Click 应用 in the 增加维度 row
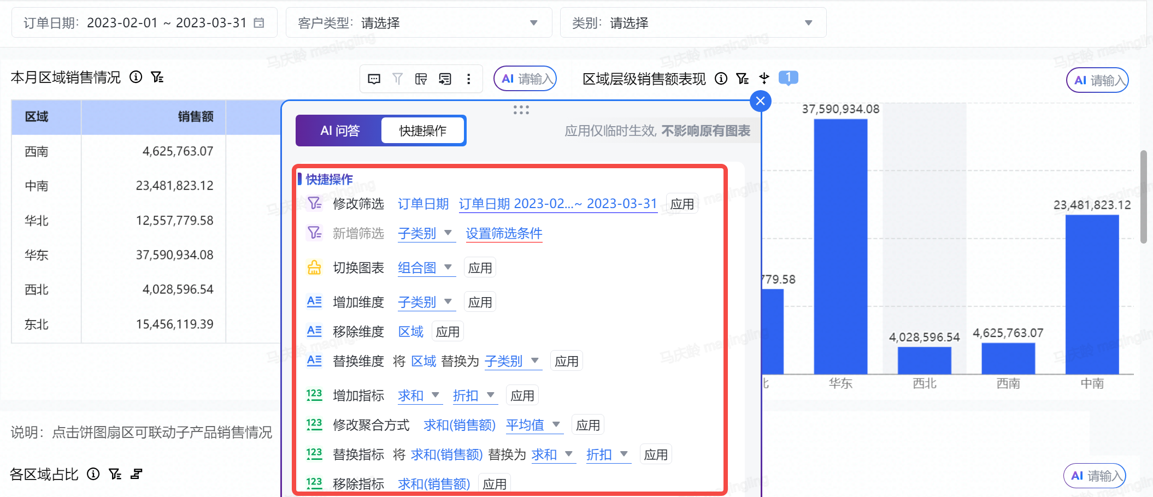 [x=480, y=302]
